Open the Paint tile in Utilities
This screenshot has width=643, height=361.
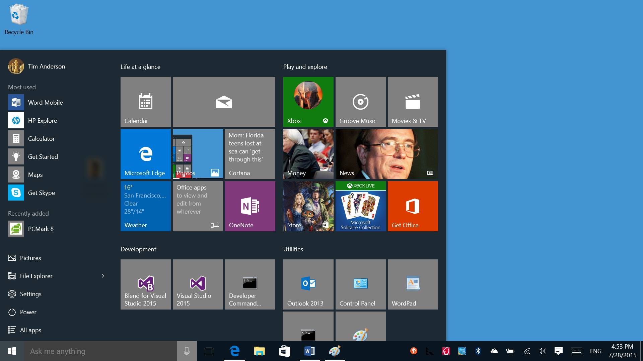point(361,326)
